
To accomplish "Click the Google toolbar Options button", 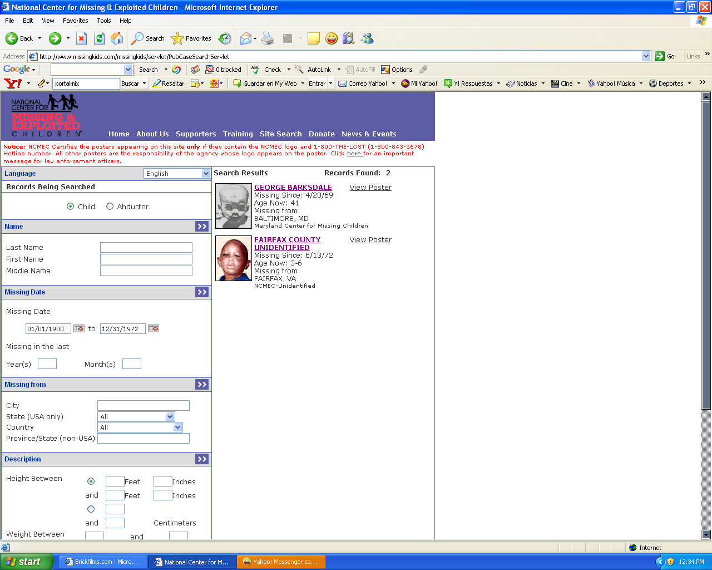I will pos(397,70).
